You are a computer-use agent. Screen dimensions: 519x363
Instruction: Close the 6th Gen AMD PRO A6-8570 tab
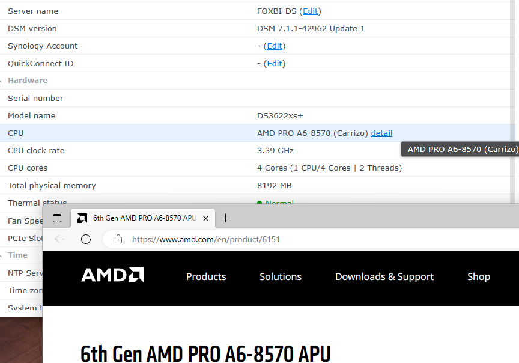click(205, 218)
